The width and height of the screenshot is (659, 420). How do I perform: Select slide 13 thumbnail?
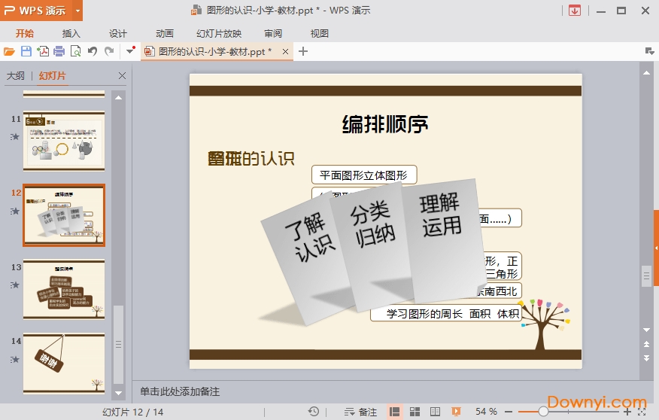point(64,289)
